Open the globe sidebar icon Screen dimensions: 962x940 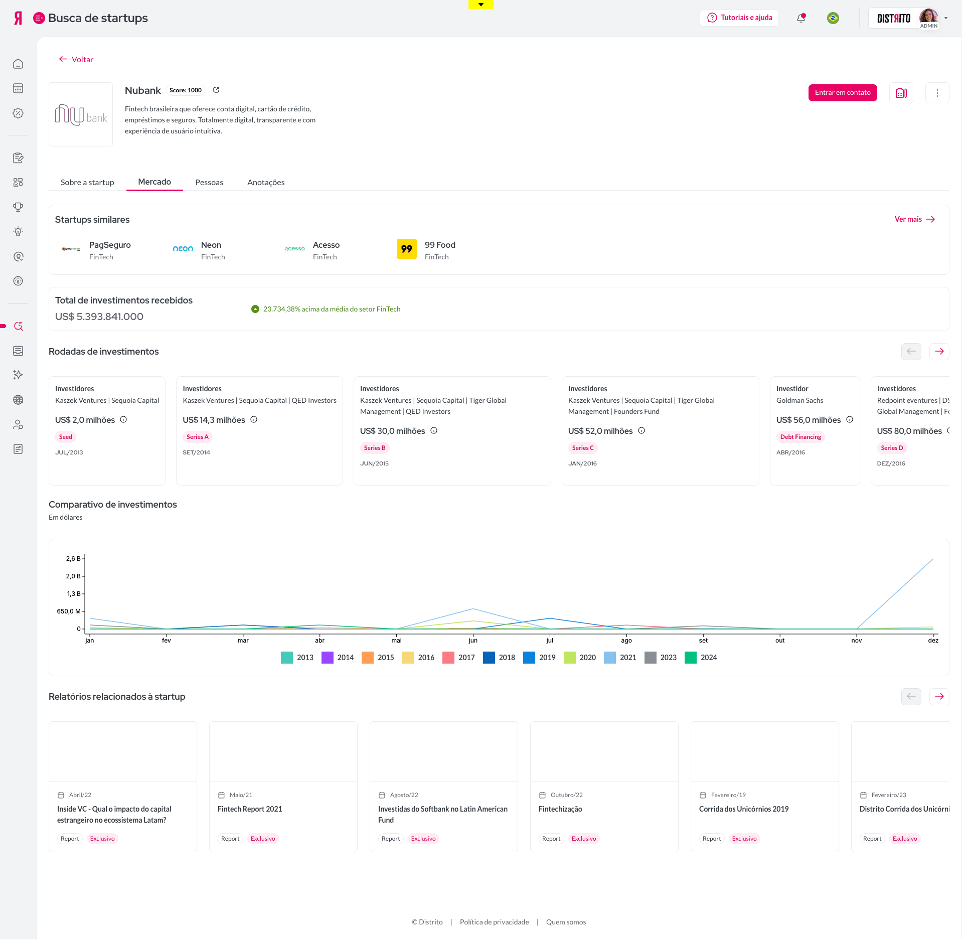pos(18,400)
